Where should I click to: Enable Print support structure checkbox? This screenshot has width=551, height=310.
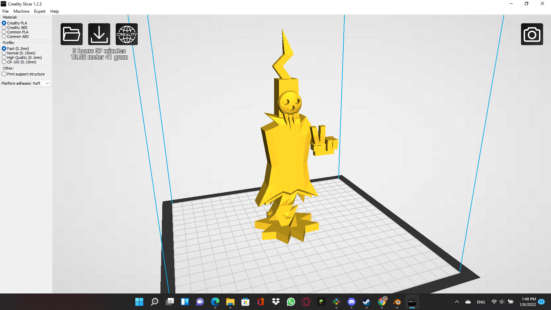point(23,74)
